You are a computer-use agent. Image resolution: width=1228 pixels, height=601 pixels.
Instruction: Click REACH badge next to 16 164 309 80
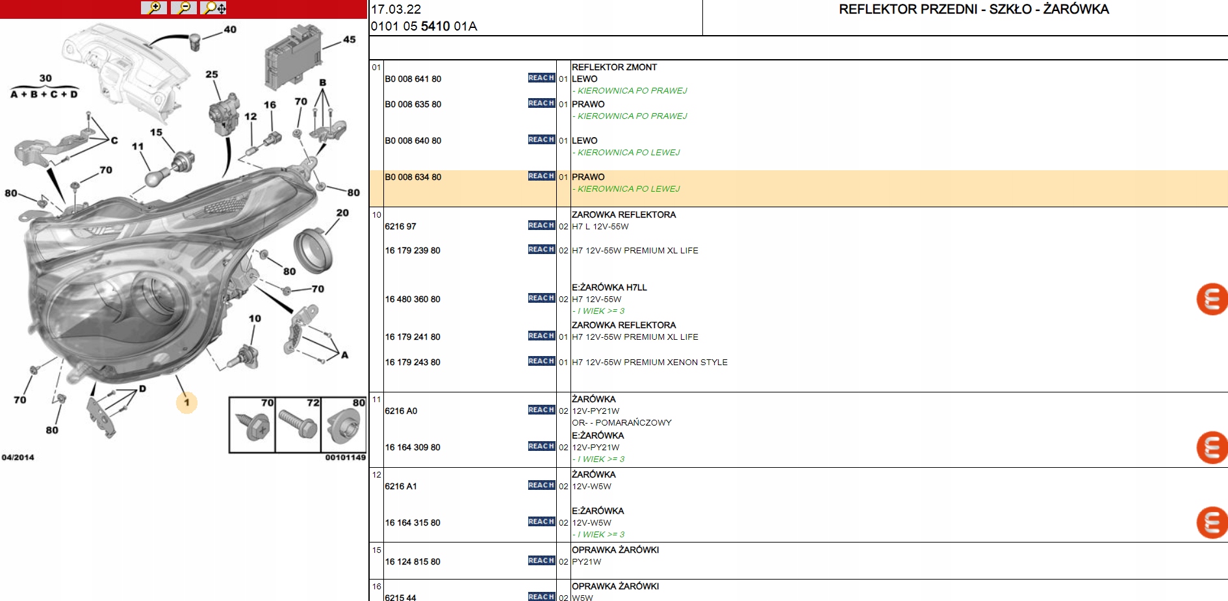coord(541,446)
